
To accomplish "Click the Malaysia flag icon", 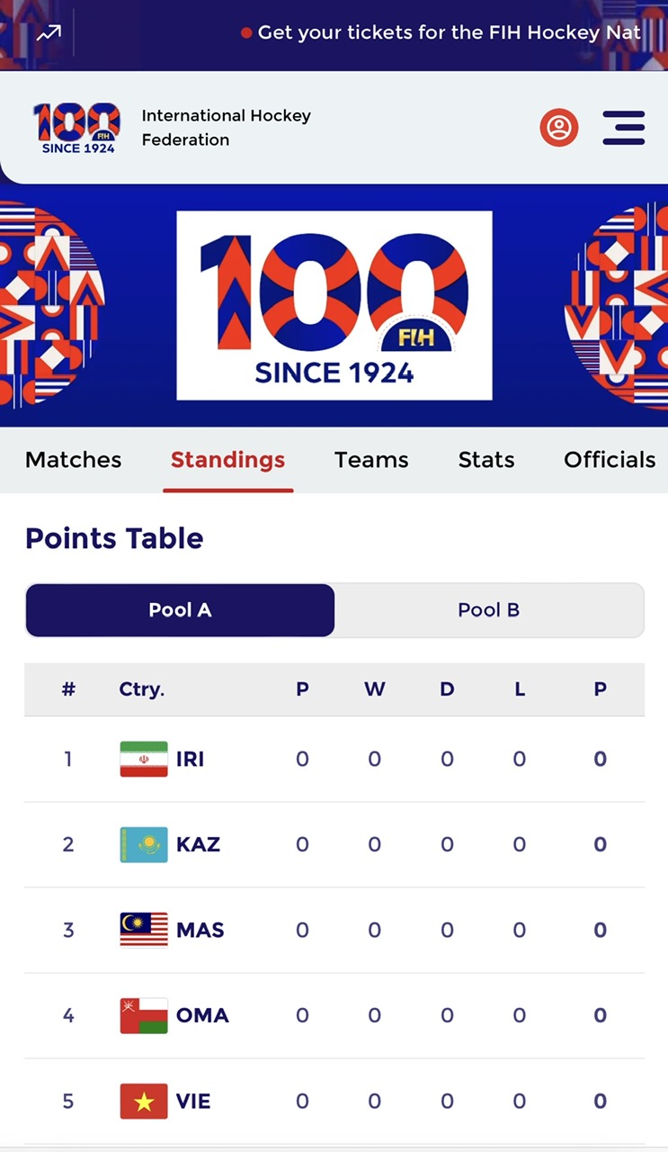I will click(144, 930).
